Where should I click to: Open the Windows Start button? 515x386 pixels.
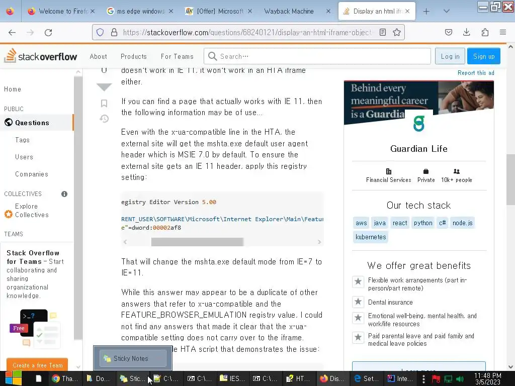click(x=13, y=378)
